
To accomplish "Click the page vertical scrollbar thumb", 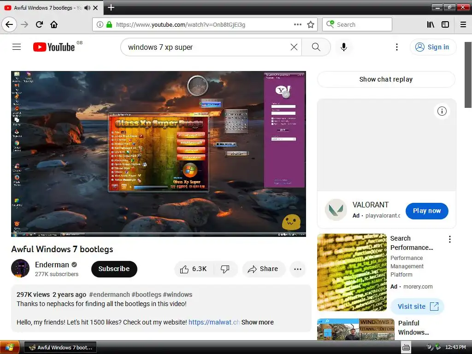I will tap(468, 75).
